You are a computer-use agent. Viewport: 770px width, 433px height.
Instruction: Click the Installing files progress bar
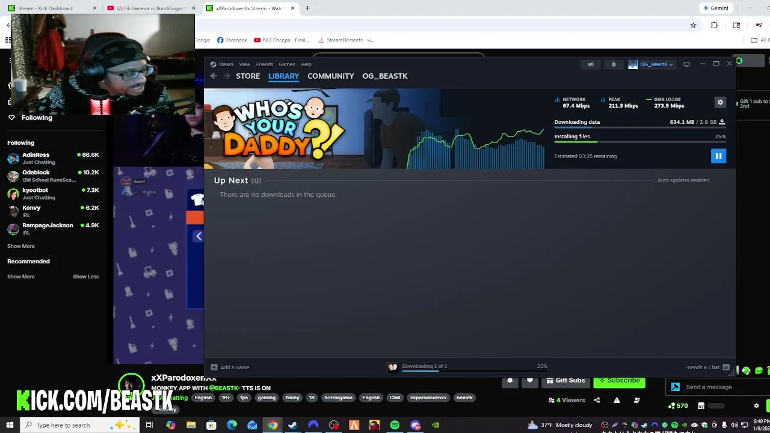(639, 142)
